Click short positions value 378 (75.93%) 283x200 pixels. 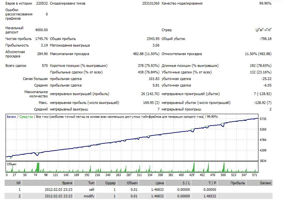[x=148, y=66]
